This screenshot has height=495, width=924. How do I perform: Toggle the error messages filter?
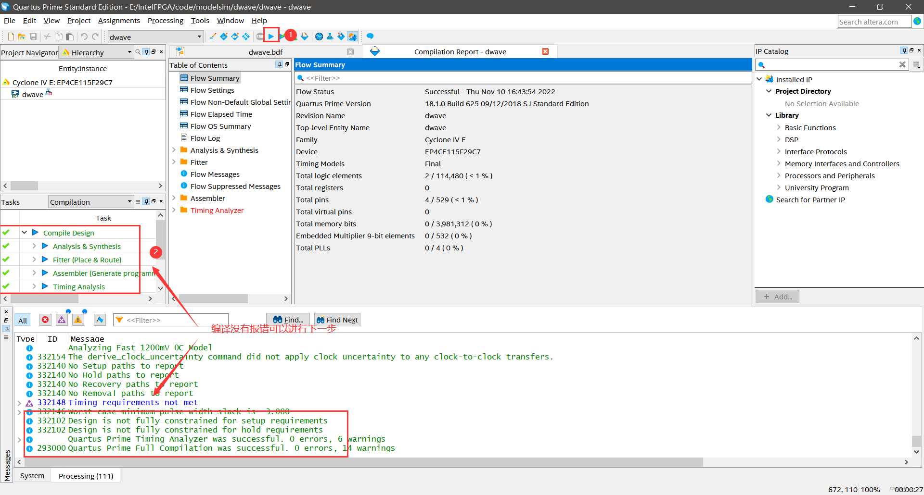coord(45,320)
